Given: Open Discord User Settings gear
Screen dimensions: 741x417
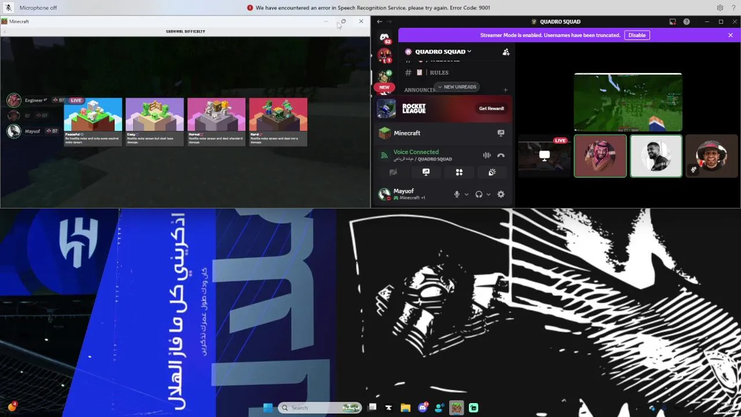Looking at the screenshot, I should coord(501,195).
